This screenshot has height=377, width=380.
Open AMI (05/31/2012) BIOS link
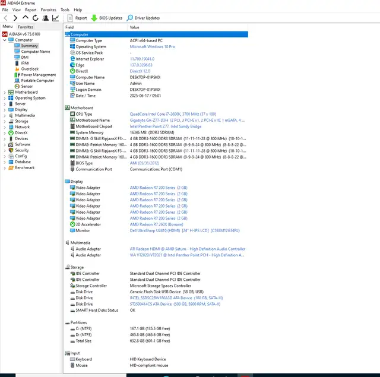tap(144, 163)
